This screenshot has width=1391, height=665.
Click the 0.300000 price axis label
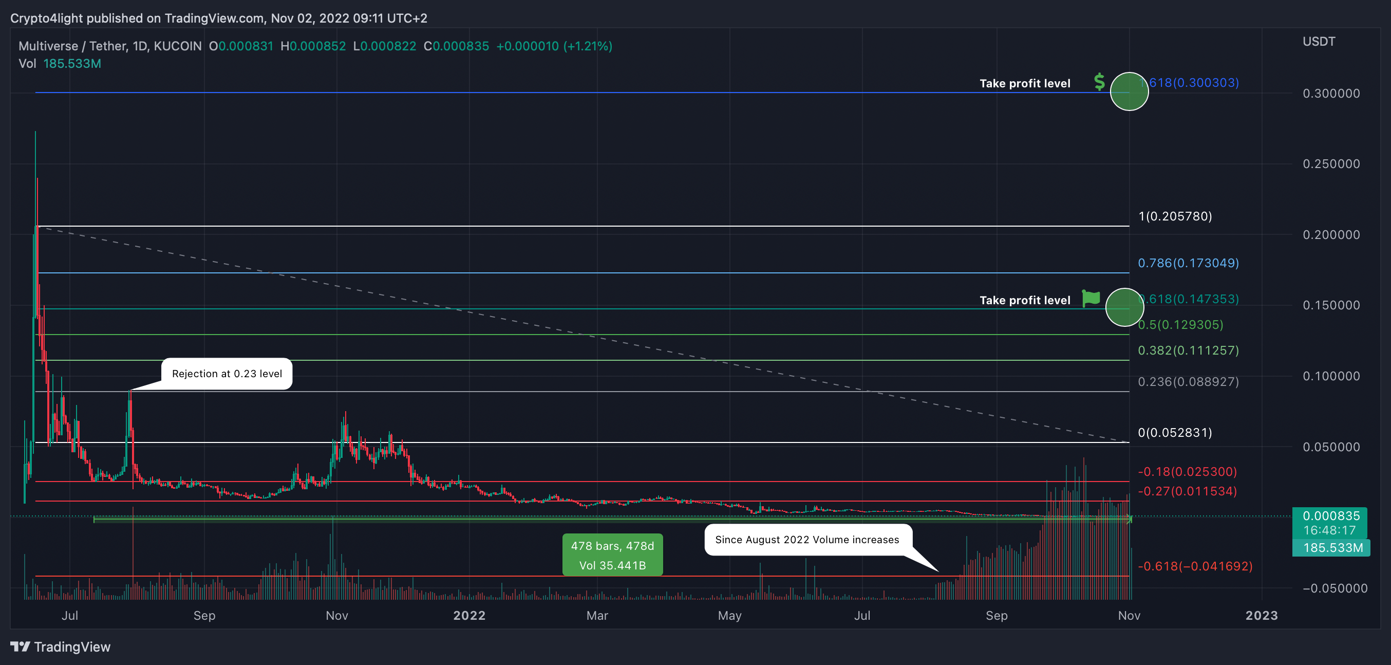[1331, 94]
